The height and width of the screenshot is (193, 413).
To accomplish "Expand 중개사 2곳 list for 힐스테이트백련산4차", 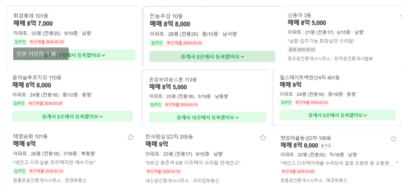I will 337,115.
